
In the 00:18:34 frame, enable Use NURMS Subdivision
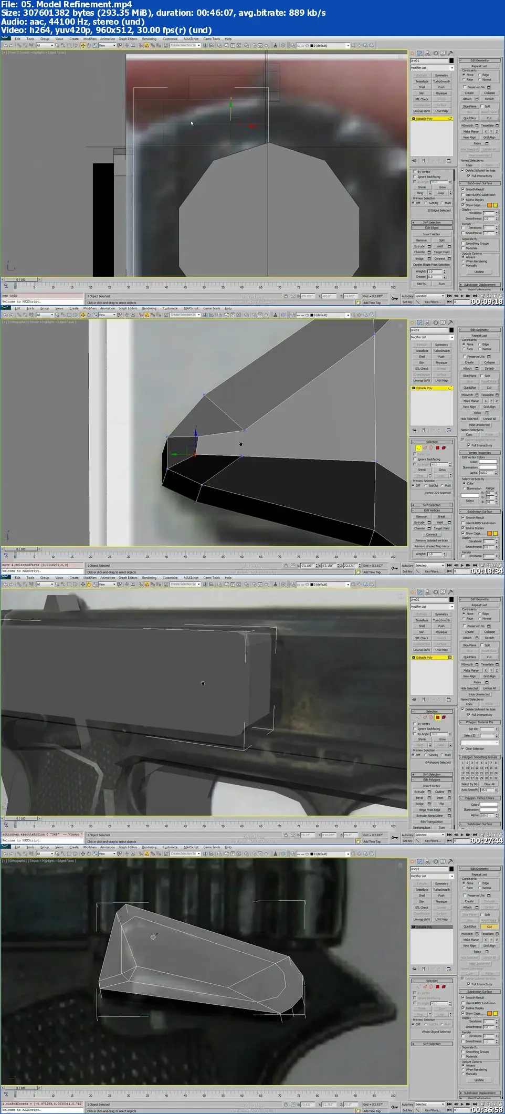pos(463,523)
